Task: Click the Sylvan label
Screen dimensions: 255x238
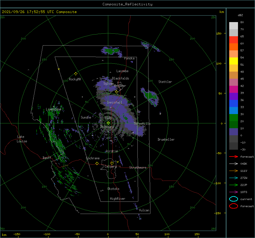Action: [x=109, y=83]
